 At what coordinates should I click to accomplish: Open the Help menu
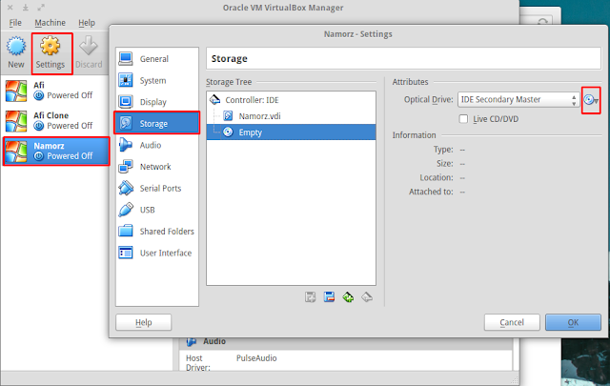tap(87, 23)
